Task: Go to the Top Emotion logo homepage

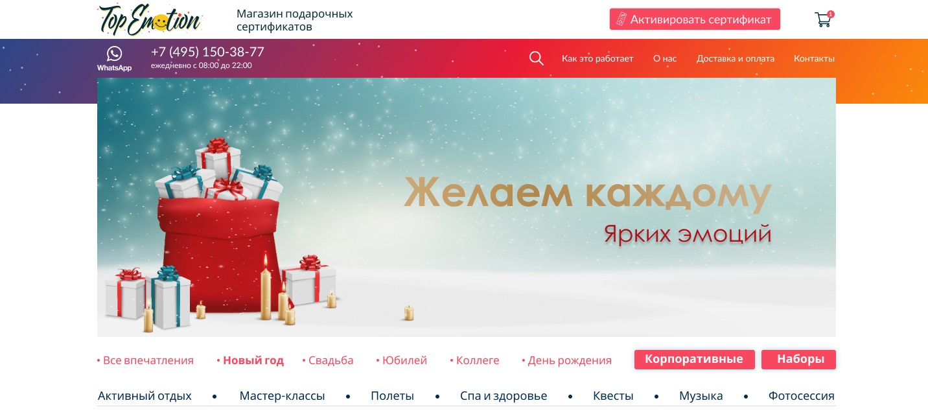Action: pos(150,19)
